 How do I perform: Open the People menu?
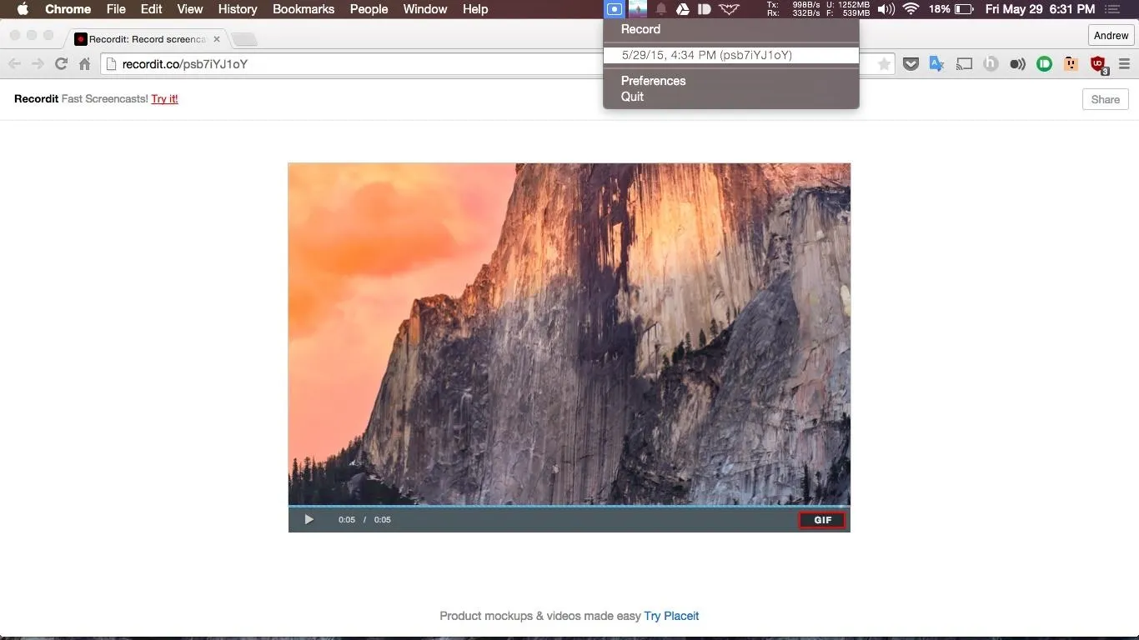(369, 9)
